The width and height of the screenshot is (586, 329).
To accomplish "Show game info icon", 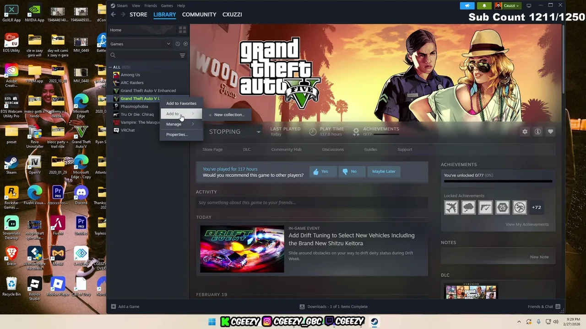I will point(537,132).
